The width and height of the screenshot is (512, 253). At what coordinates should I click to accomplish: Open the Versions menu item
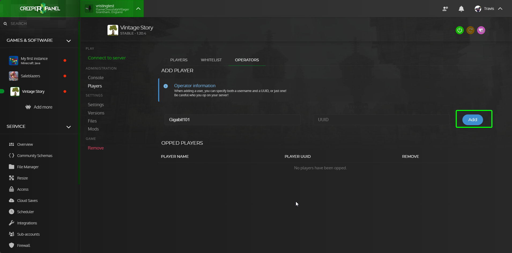point(96,113)
